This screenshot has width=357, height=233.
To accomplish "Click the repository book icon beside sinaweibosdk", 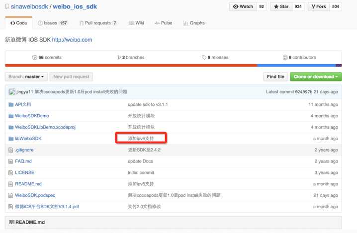I will 7,6.
